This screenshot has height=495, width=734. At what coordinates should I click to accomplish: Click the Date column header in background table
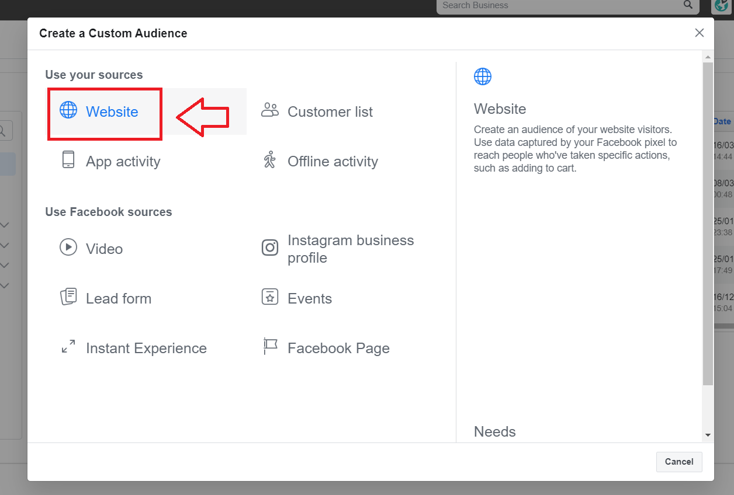click(x=722, y=121)
